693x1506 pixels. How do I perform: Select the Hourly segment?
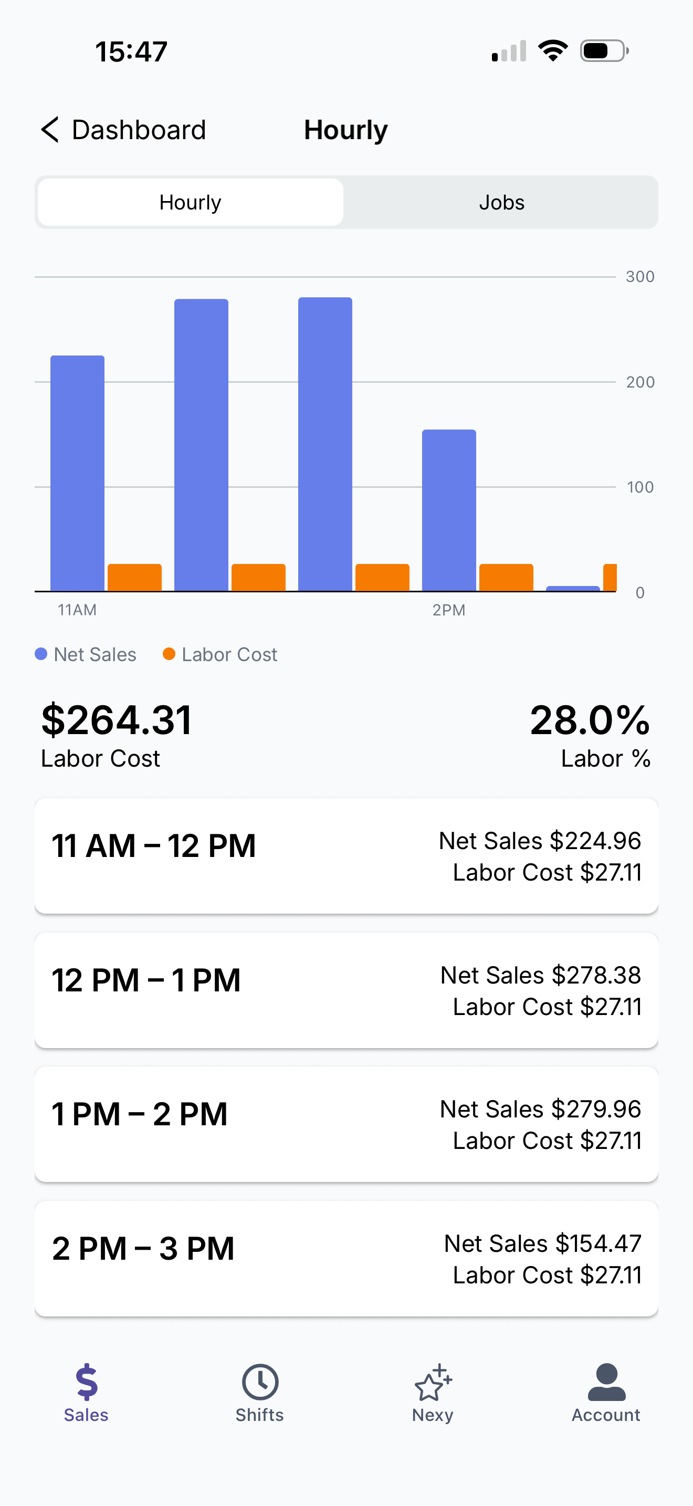[x=191, y=202]
